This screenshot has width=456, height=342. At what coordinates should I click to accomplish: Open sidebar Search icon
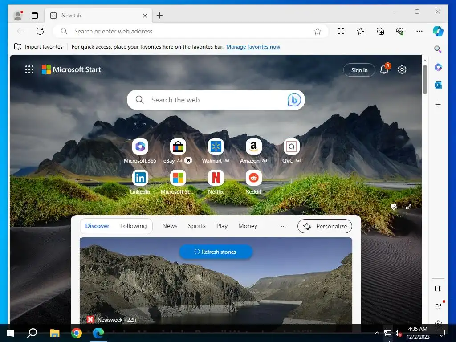tap(438, 49)
